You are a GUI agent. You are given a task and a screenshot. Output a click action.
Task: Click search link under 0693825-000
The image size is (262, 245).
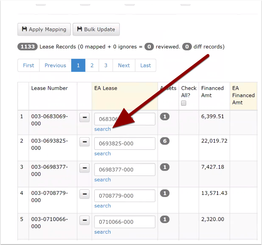point(102,153)
